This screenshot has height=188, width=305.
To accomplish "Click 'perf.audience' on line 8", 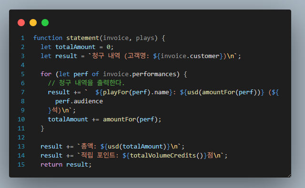I will point(79,101).
